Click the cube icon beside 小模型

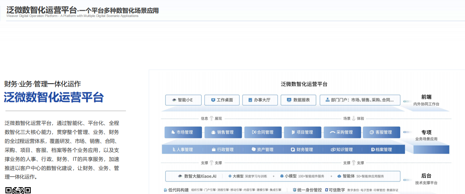(x=282, y=176)
